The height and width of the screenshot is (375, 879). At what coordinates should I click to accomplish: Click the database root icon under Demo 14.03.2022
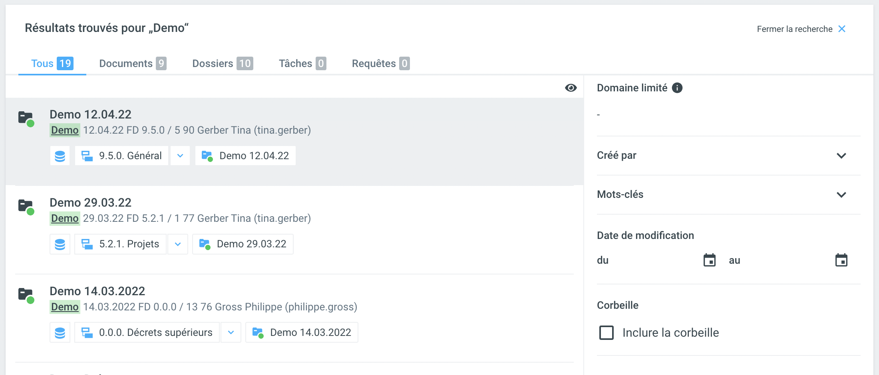coord(60,333)
